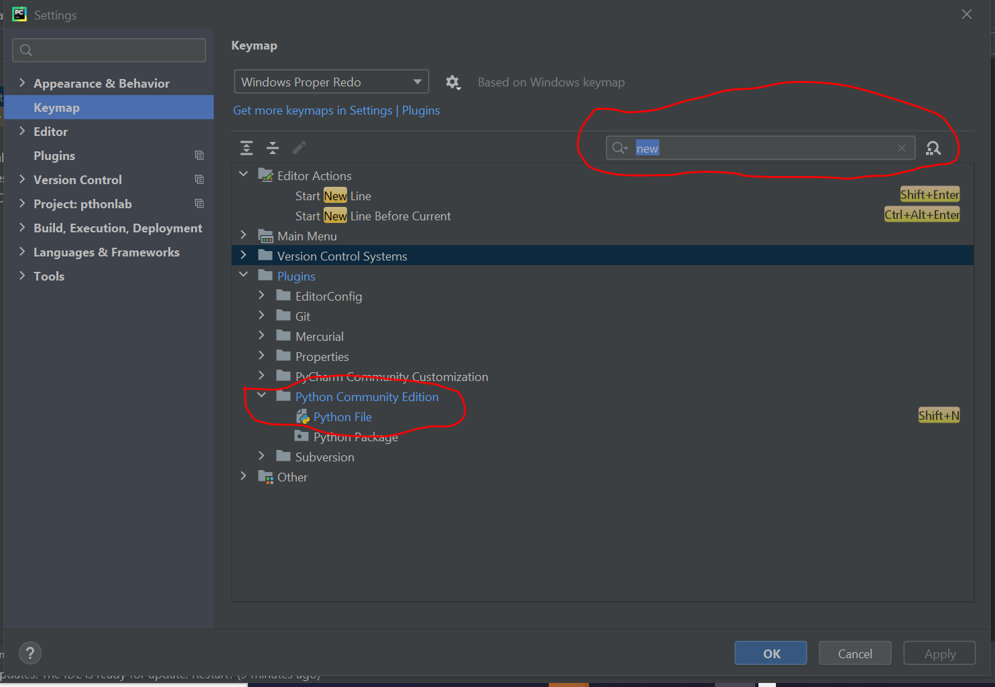Expand the Mercurial folder
The width and height of the screenshot is (995, 687).
click(x=262, y=335)
